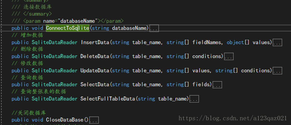Click the databaseName parameter in ConnectToSqlite

129,28
